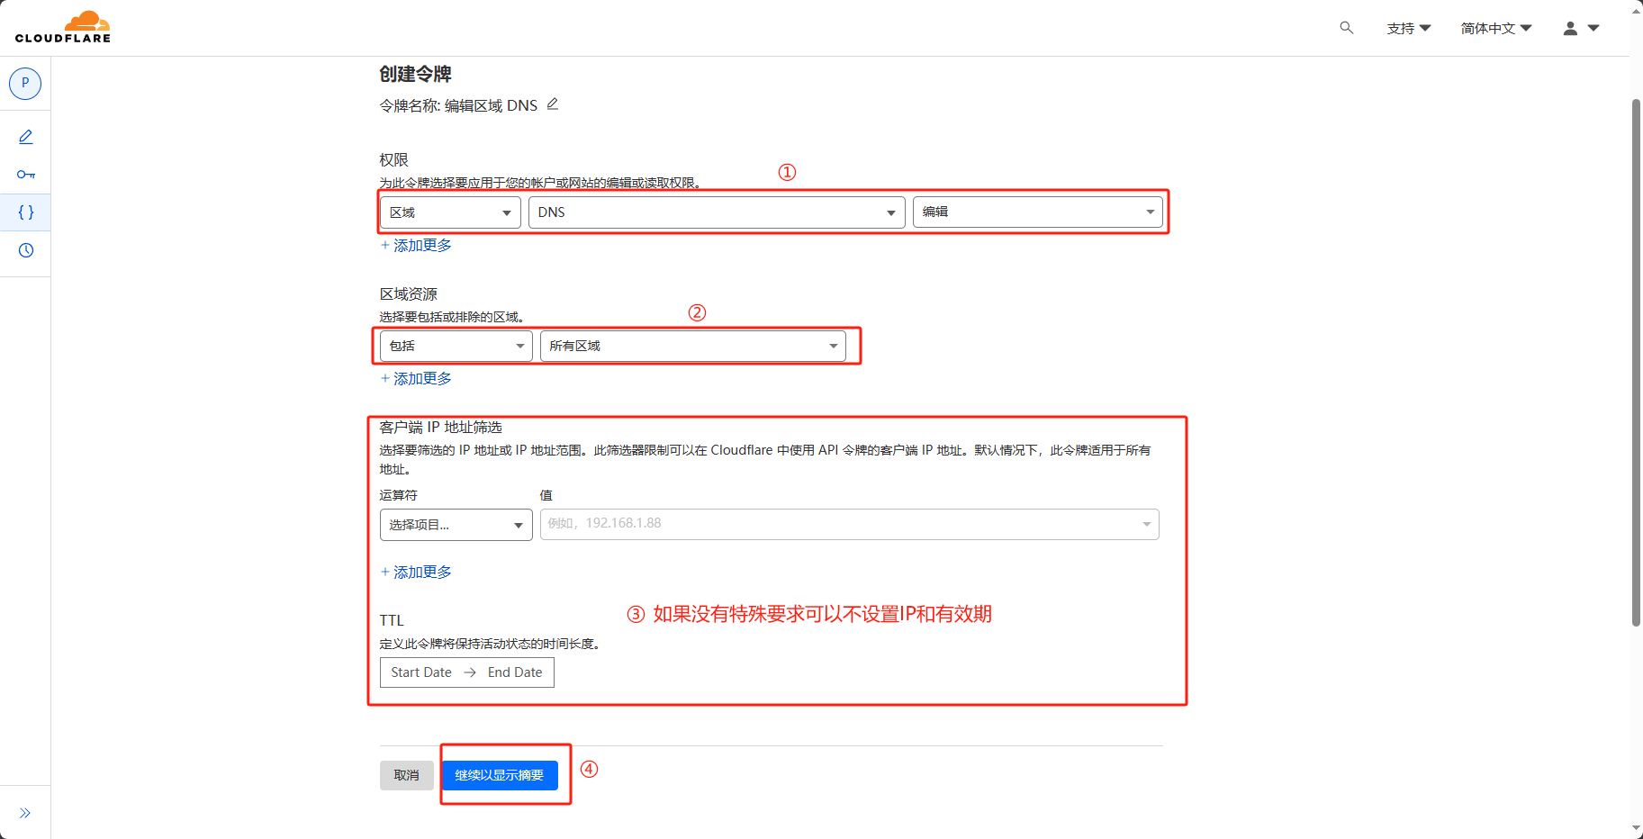Viewport: 1643px width, 839px height.
Task: Open the TTL Start Date picker
Action: [x=420, y=672]
